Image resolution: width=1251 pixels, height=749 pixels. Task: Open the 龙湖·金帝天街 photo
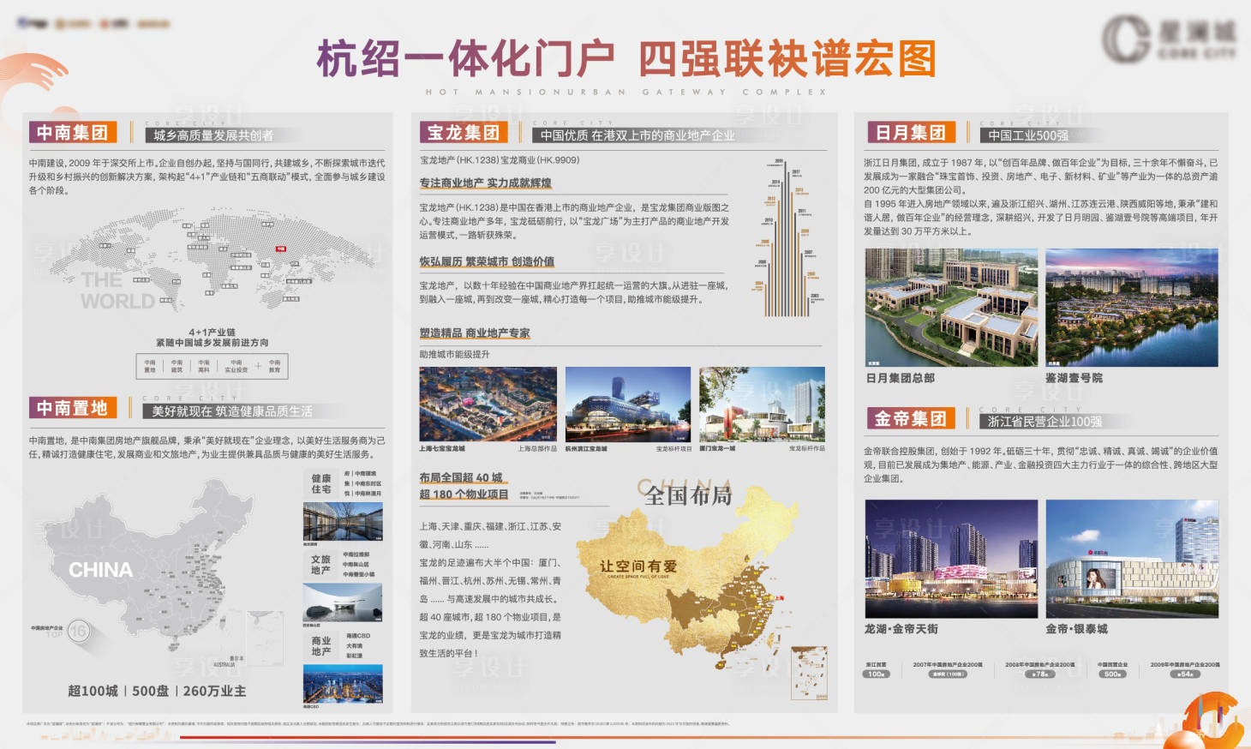(951, 559)
